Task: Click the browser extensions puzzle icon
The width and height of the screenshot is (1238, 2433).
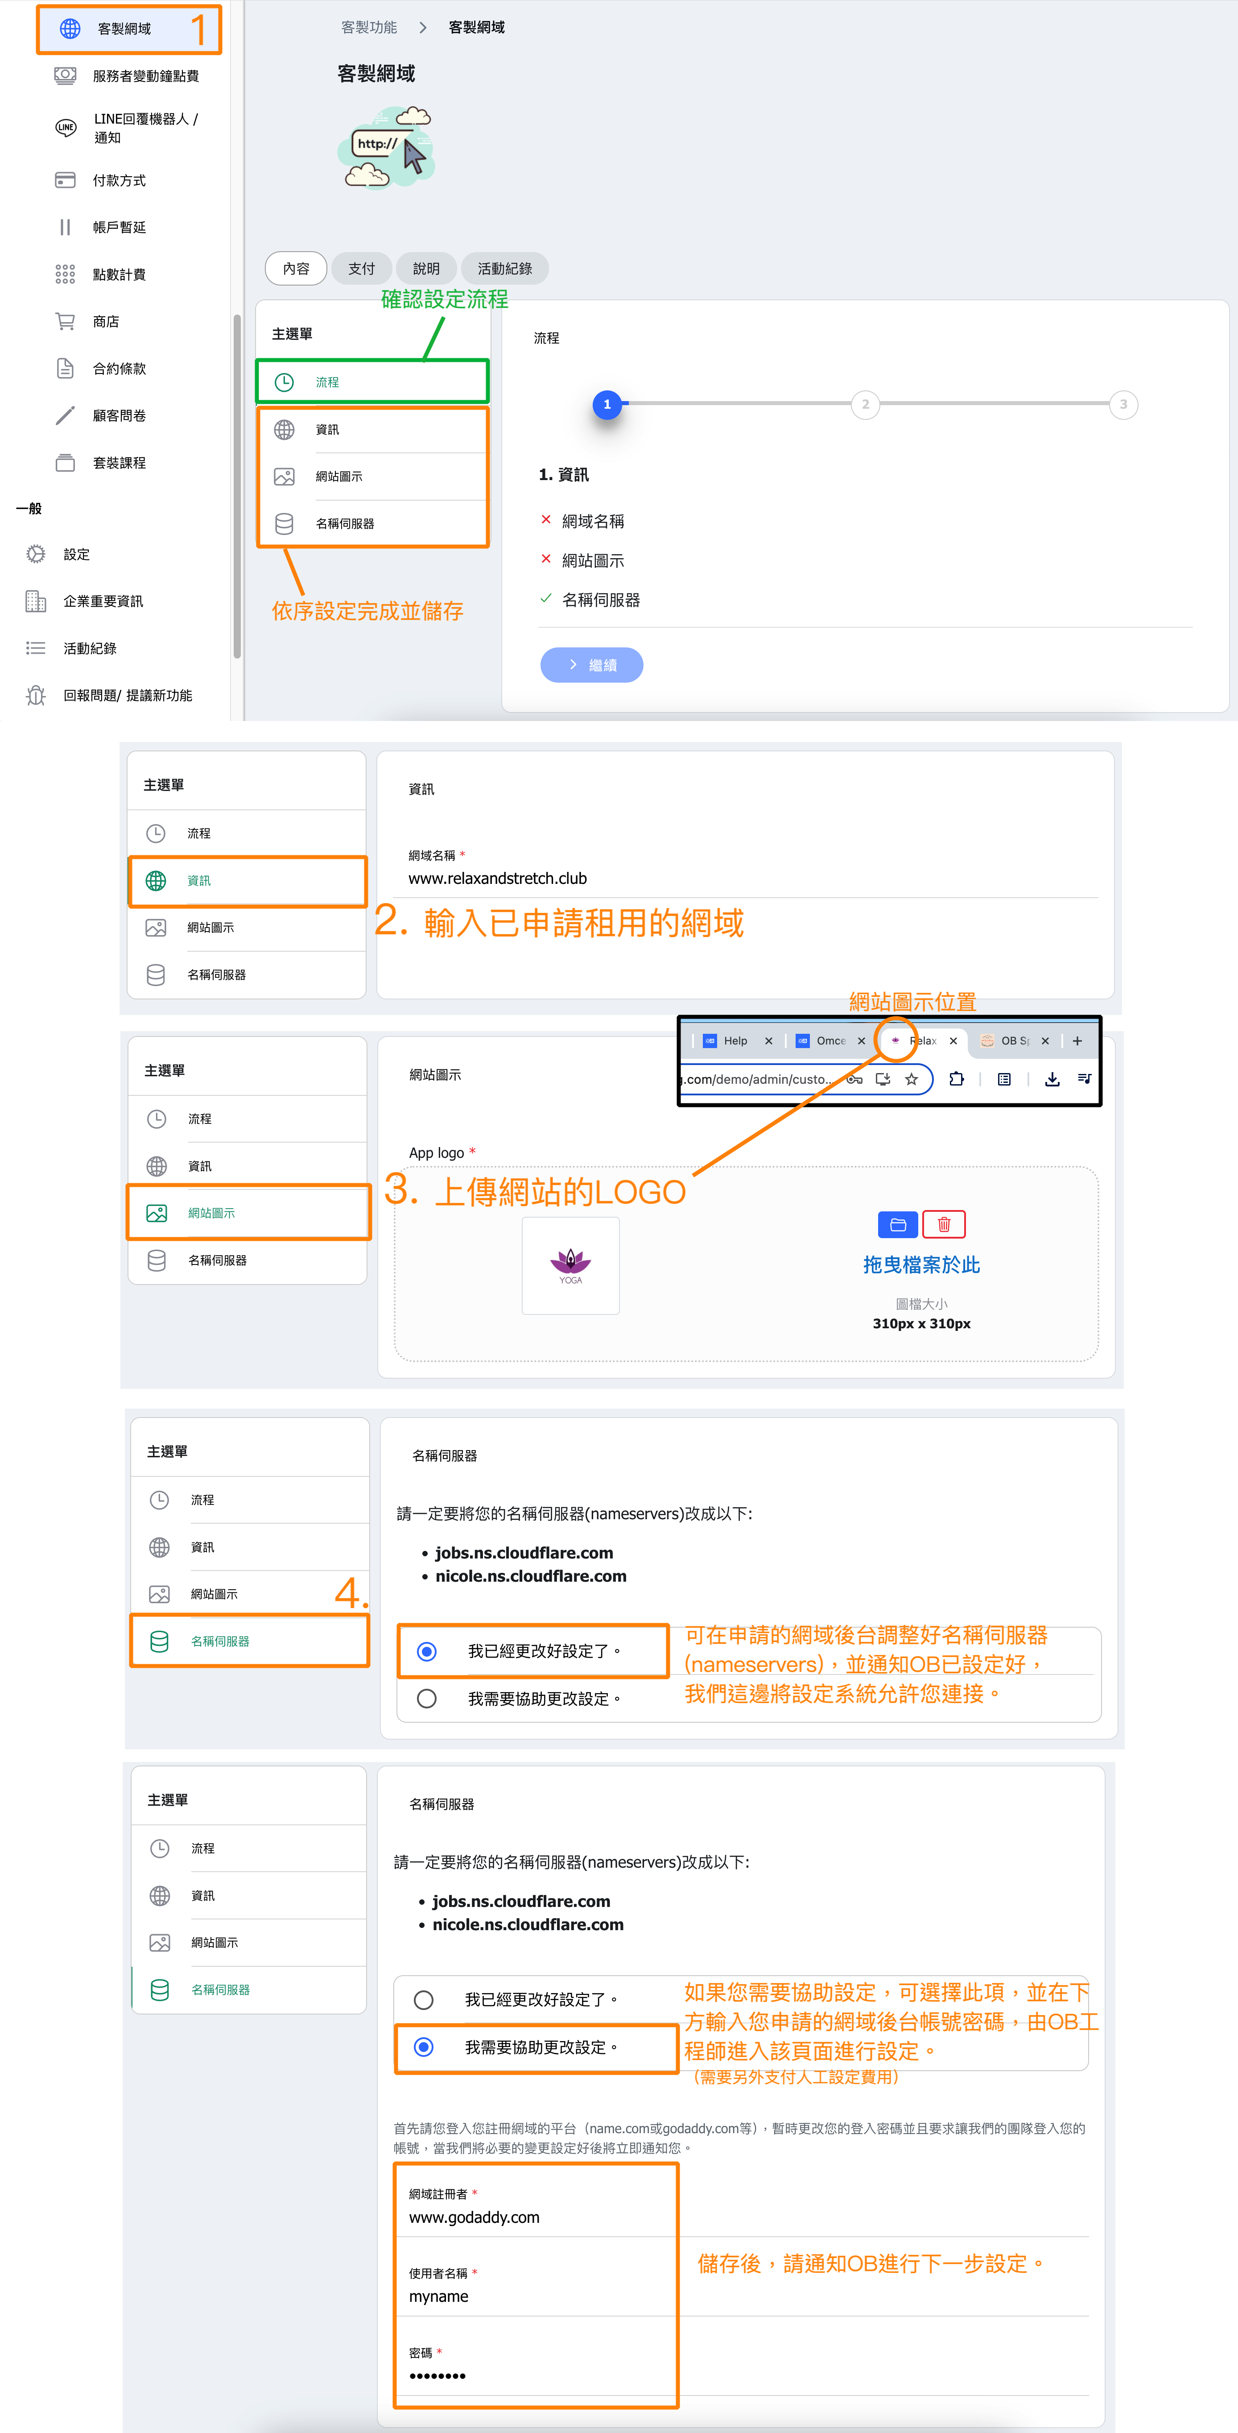Action: [x=957, y=1080]
